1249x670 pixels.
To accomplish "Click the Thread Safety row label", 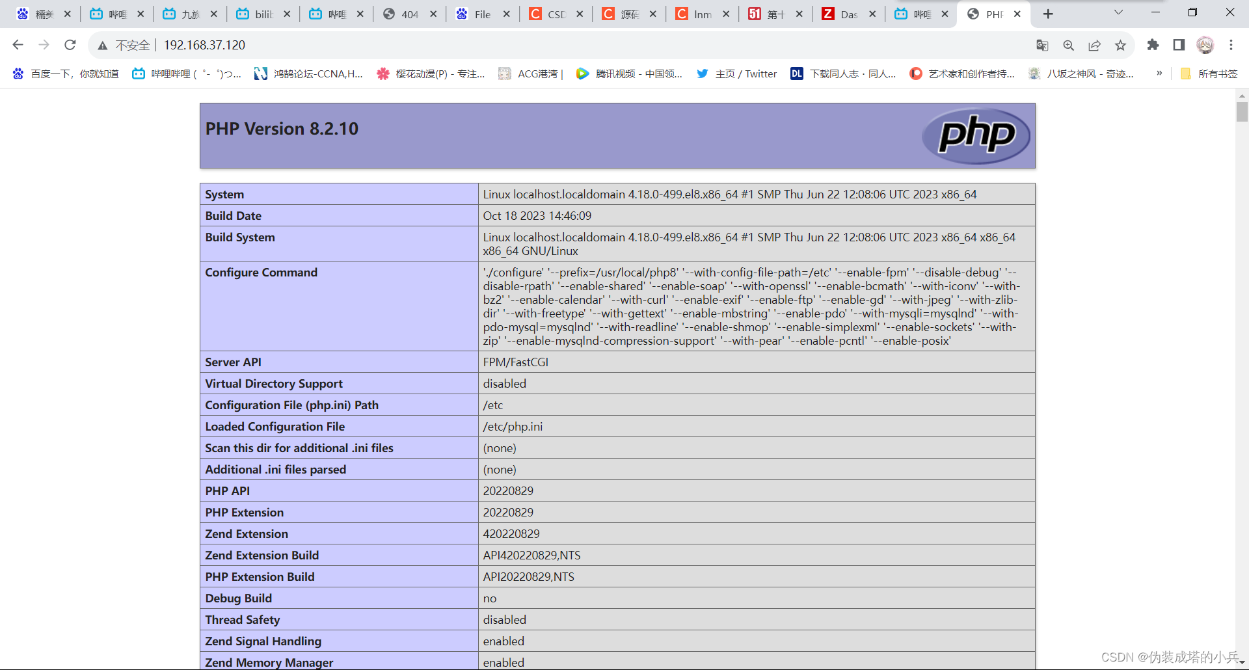I will click(243, 620).
